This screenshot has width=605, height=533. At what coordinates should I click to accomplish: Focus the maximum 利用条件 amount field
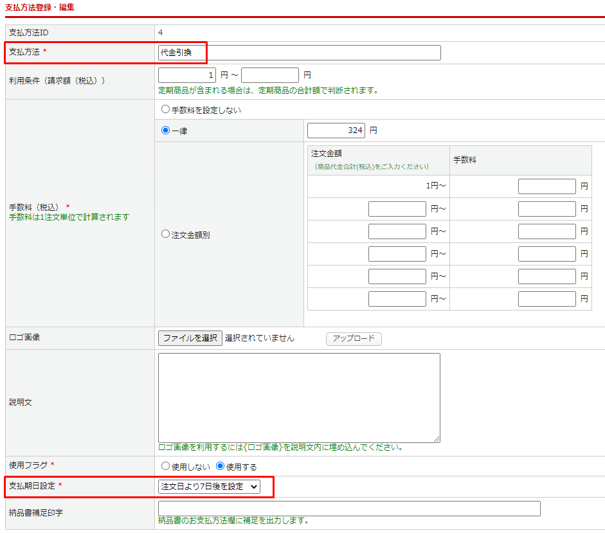tap(270, 75)
